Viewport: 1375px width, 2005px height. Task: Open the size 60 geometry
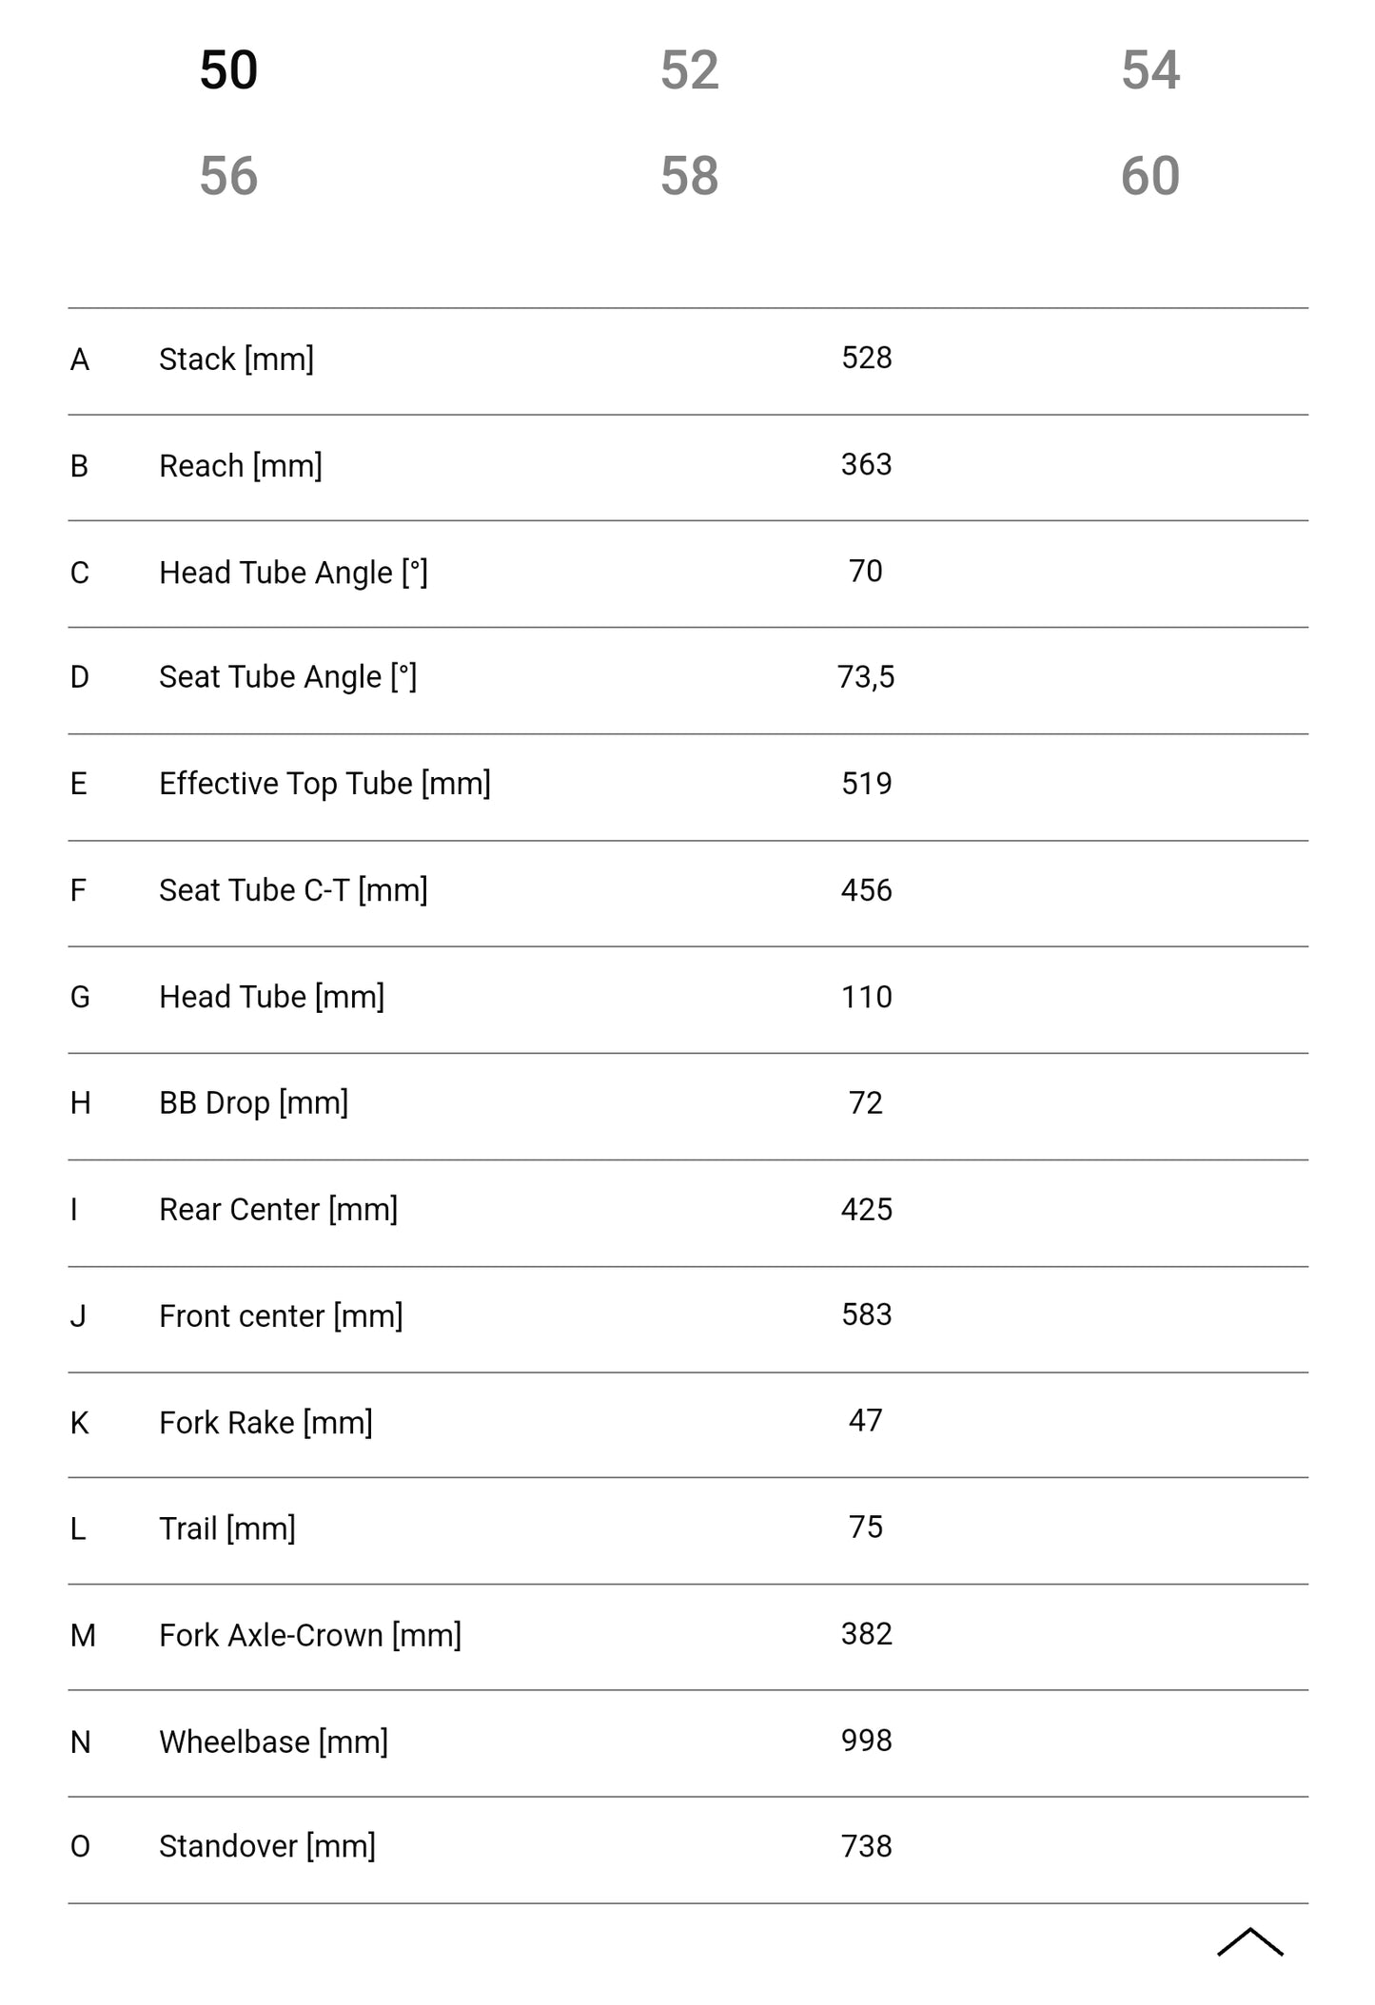click(x=1149, y=176)
